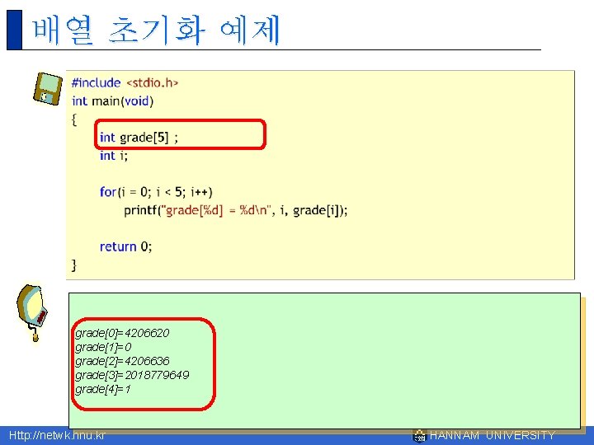Open the Http://netwk.hnu.kr link
Viewport: 594px width, 445px height.
(x=57, y=435)
